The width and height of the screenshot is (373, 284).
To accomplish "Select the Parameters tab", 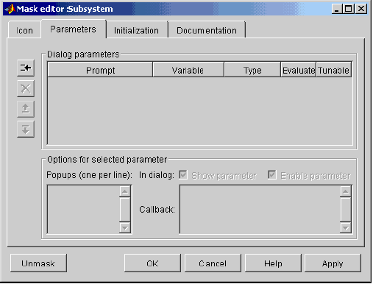I will click(74, 29).
